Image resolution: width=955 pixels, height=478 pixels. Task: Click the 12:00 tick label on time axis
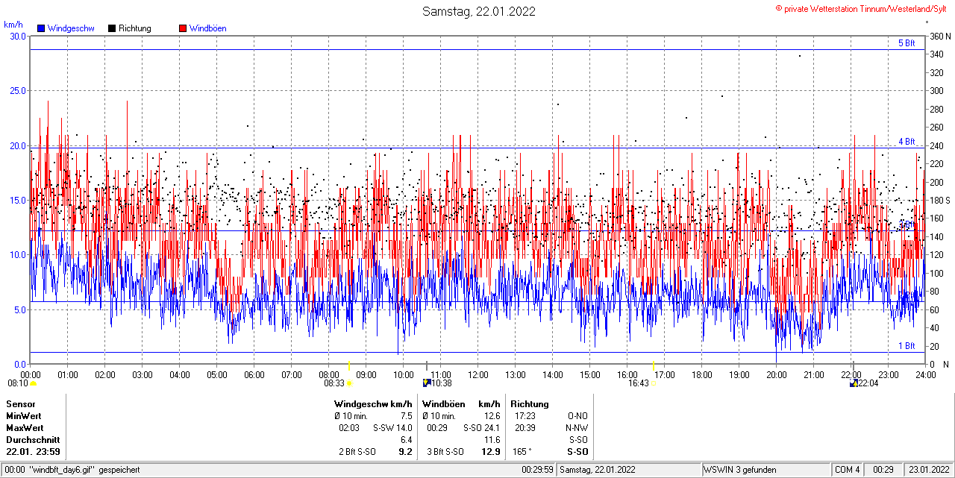(478, 375)
